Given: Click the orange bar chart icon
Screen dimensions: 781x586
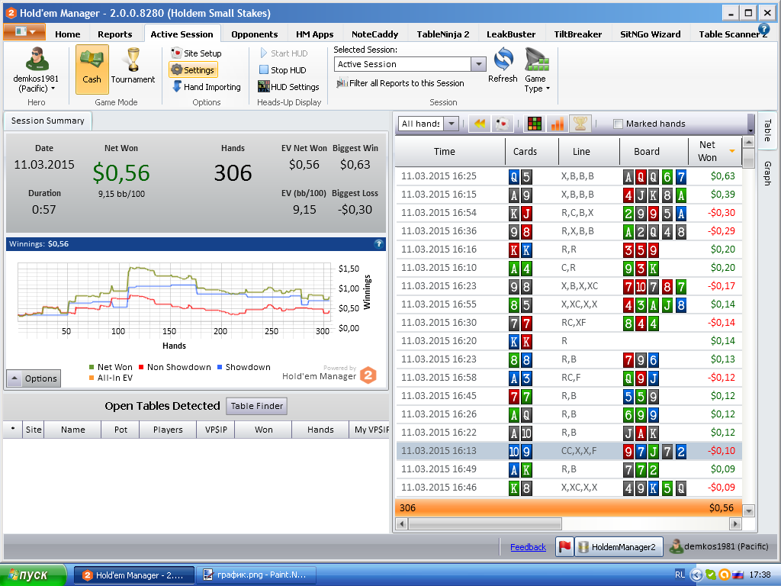Looking at the screenshot, I should [x=558, y=124].
